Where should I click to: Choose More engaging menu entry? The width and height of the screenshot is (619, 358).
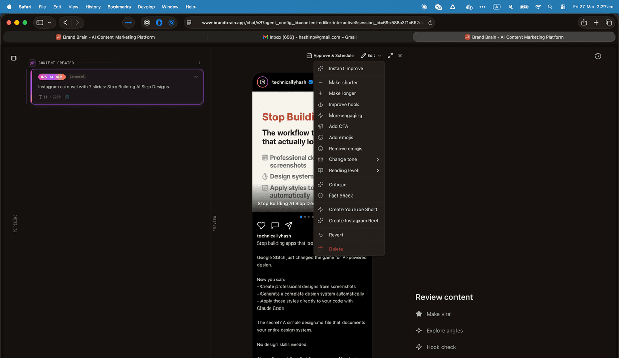[349, 116]
